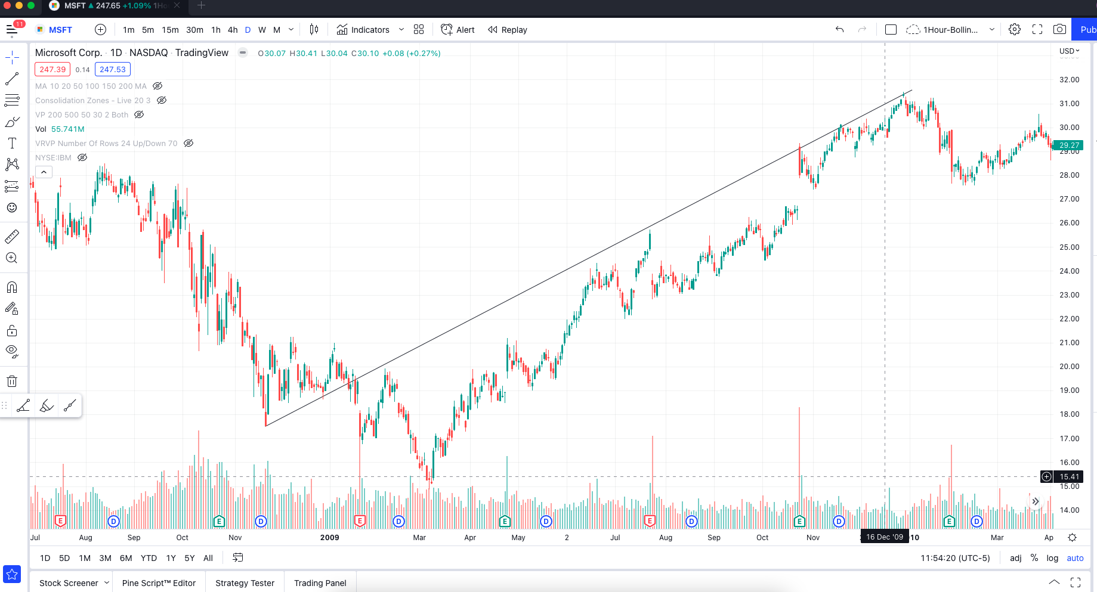Click the undo arrow
1097x592 pixels.
(840, 29)
